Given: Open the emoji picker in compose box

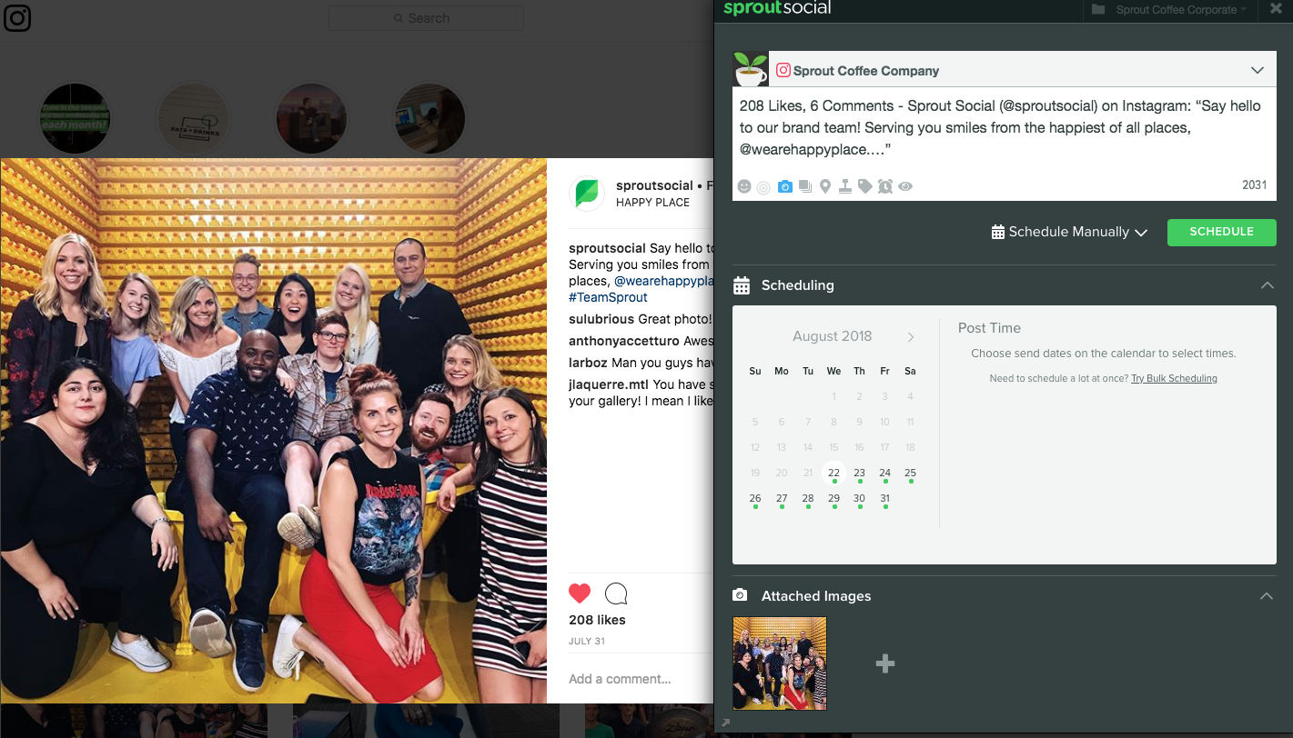Looking at the screenshot, I should click(744, 186).
